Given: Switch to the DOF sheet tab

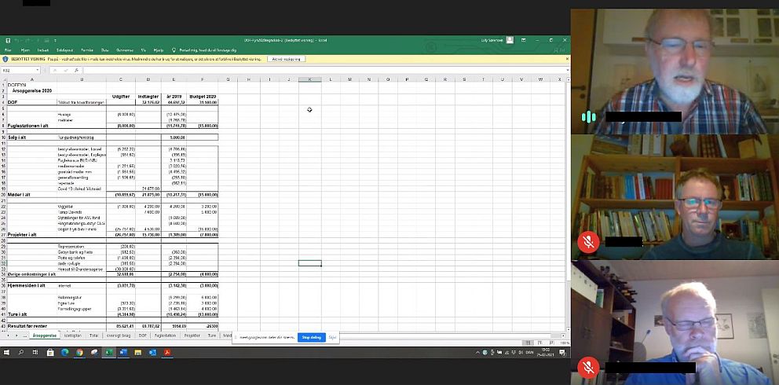Looking at the screenshot, I should pyautogui.click(x=143, y=335).
